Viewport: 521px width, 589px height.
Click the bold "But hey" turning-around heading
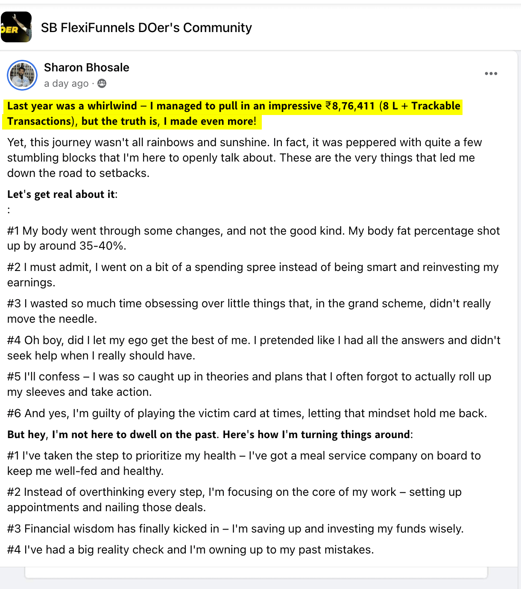click(x=210, y=435)
